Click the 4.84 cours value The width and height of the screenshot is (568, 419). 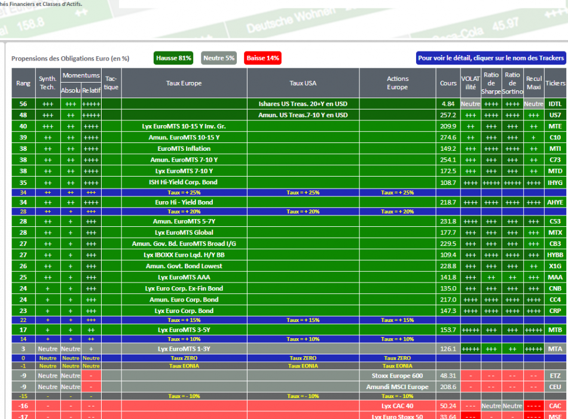pos(448,104)
